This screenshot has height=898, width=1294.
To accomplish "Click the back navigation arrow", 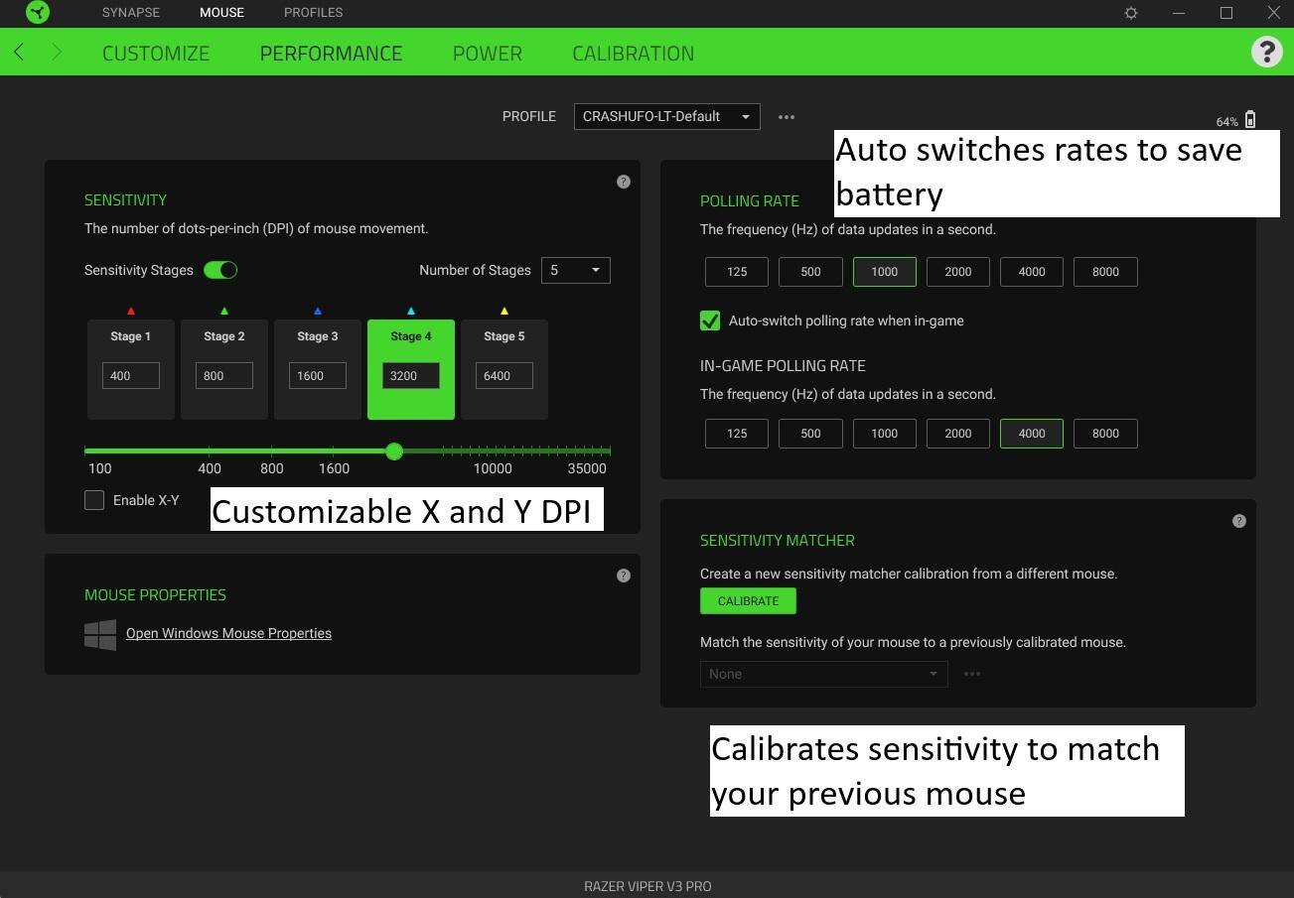I will click(x=19, y=52).
